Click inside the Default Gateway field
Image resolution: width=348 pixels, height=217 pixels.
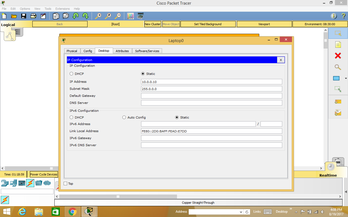tap(212, 95)
